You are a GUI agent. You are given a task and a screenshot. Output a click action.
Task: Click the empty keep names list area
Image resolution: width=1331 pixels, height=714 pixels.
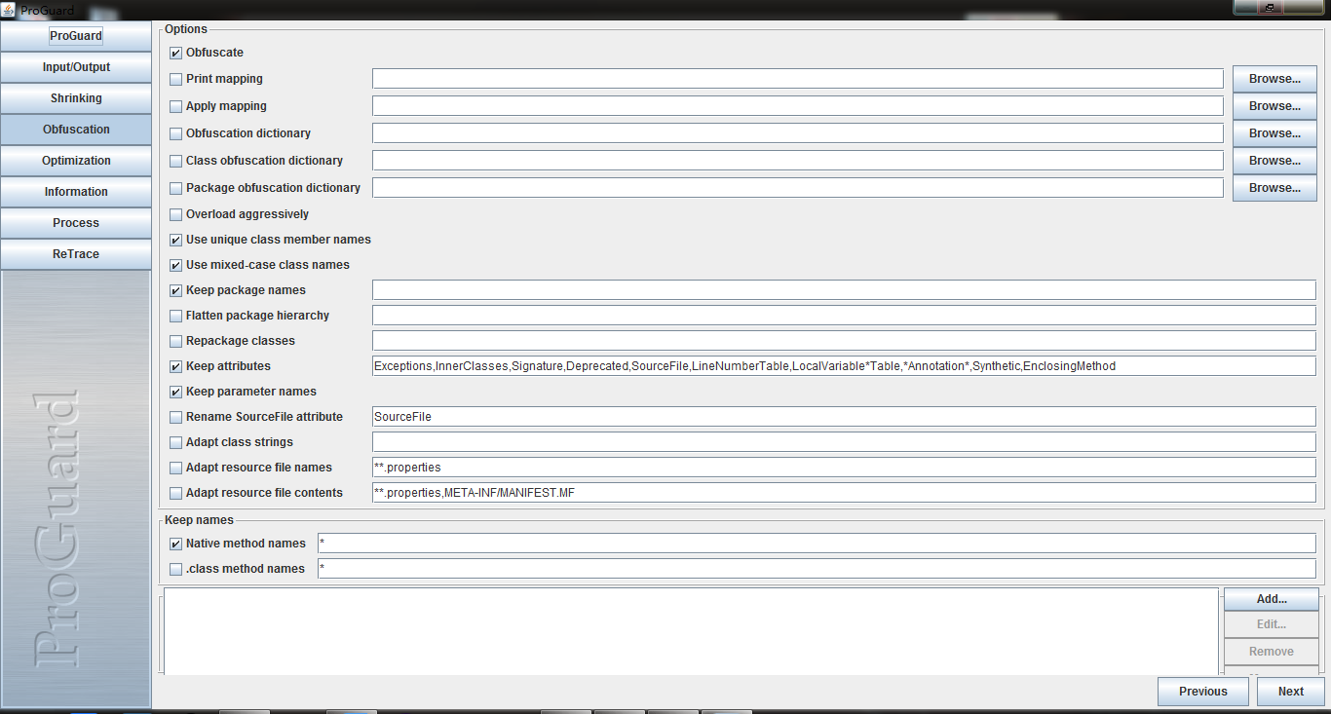691,631
